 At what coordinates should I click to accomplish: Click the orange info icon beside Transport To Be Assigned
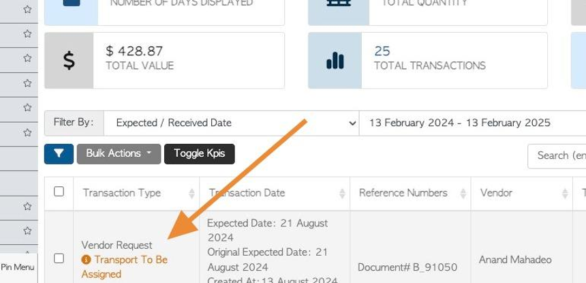pos(87,259)
